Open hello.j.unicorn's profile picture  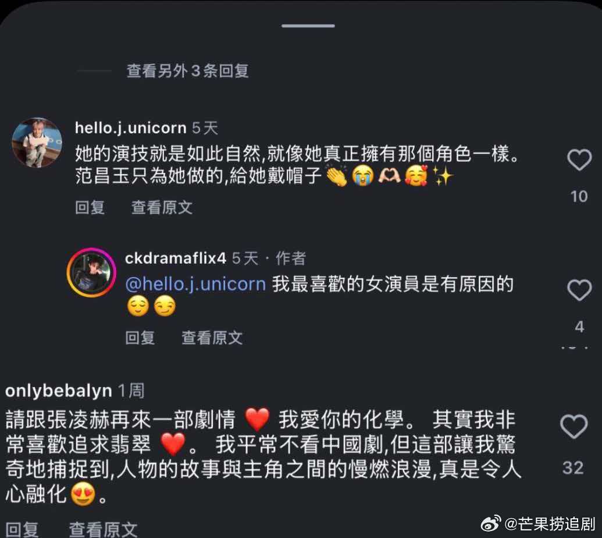pyautogui.click(x=37, y=143)
